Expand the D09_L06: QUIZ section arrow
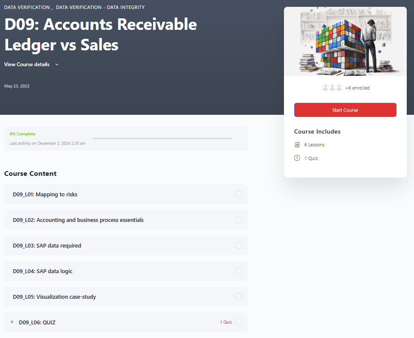The image size is (414, 338). (x=12, y=322)
